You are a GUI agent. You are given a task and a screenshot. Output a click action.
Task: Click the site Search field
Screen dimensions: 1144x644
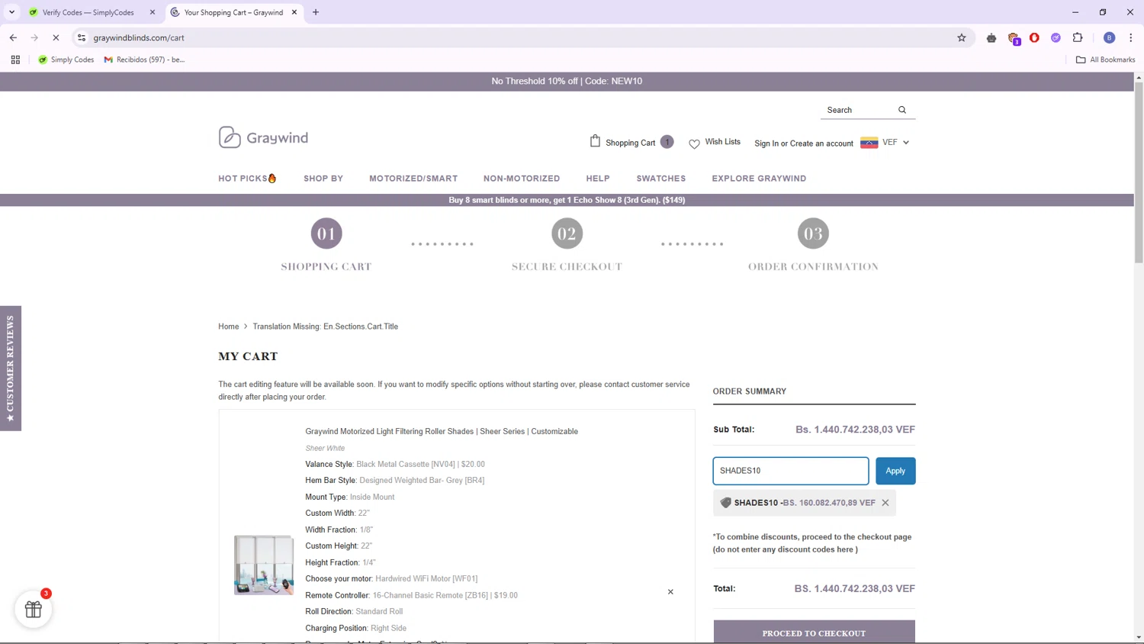858,110
